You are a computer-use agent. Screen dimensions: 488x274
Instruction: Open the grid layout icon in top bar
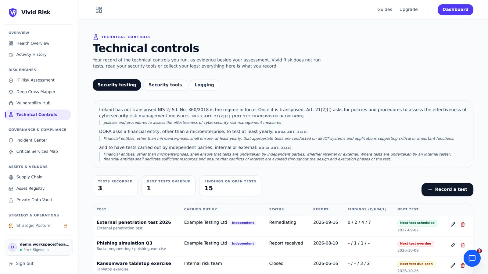pyautogui.click(x=99, y=10)
